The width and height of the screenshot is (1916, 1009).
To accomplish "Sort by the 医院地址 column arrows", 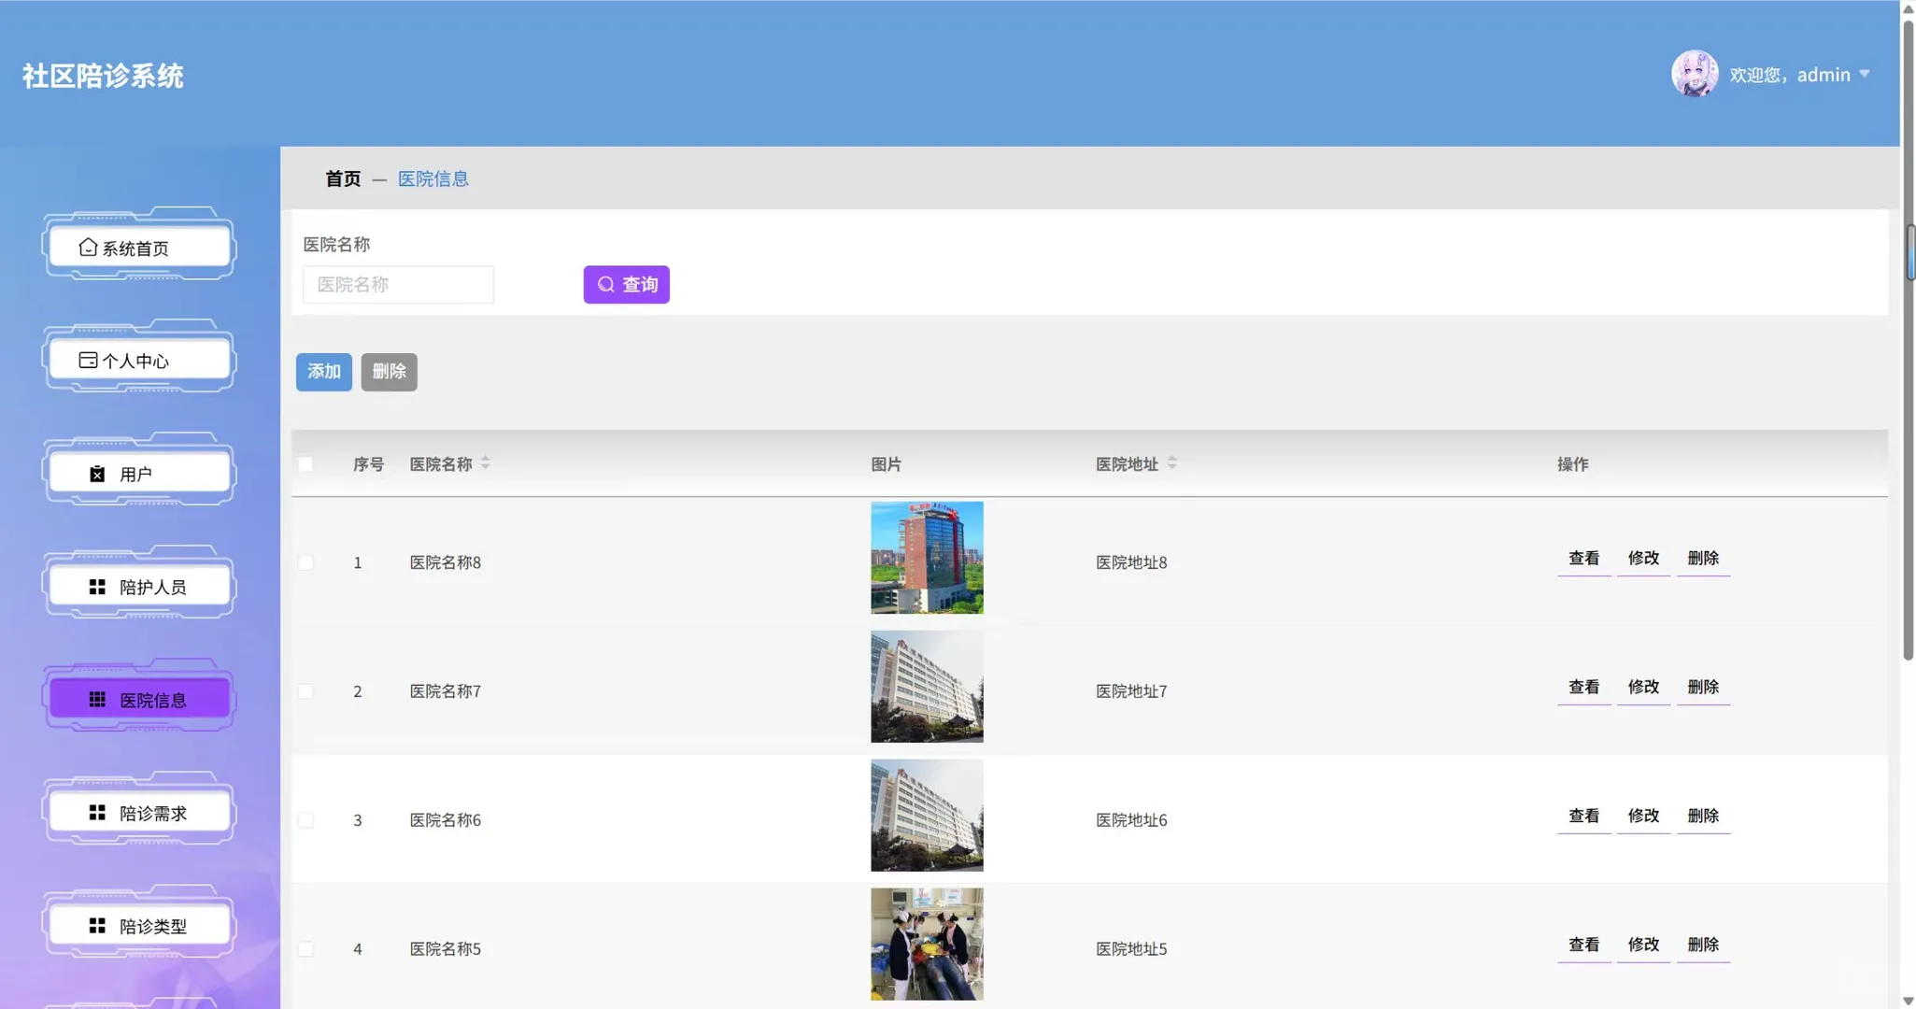I will pyautogui.click(x=1171, y=463).
